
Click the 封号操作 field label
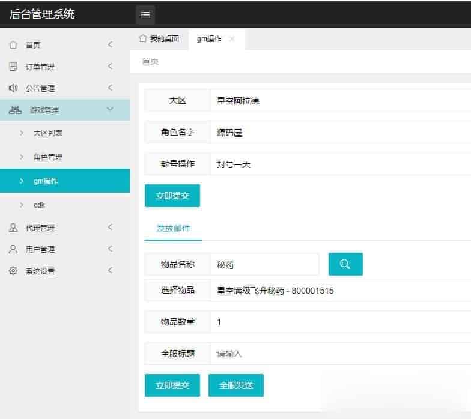click(x=178, y=164)
